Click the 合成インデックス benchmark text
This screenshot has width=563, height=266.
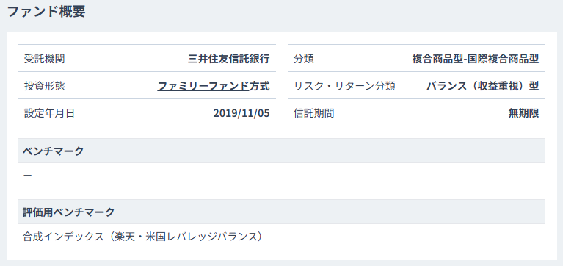(63, 237)
